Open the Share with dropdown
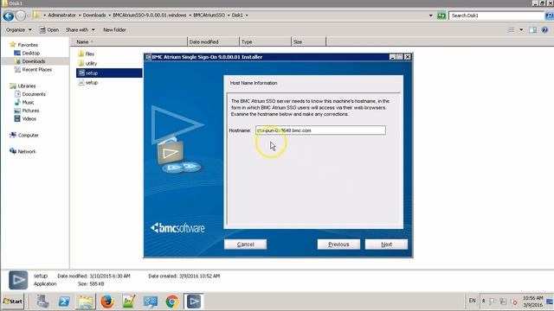This screenshot has height=311, width=554. pyautogui.click(x=81, y=30)
